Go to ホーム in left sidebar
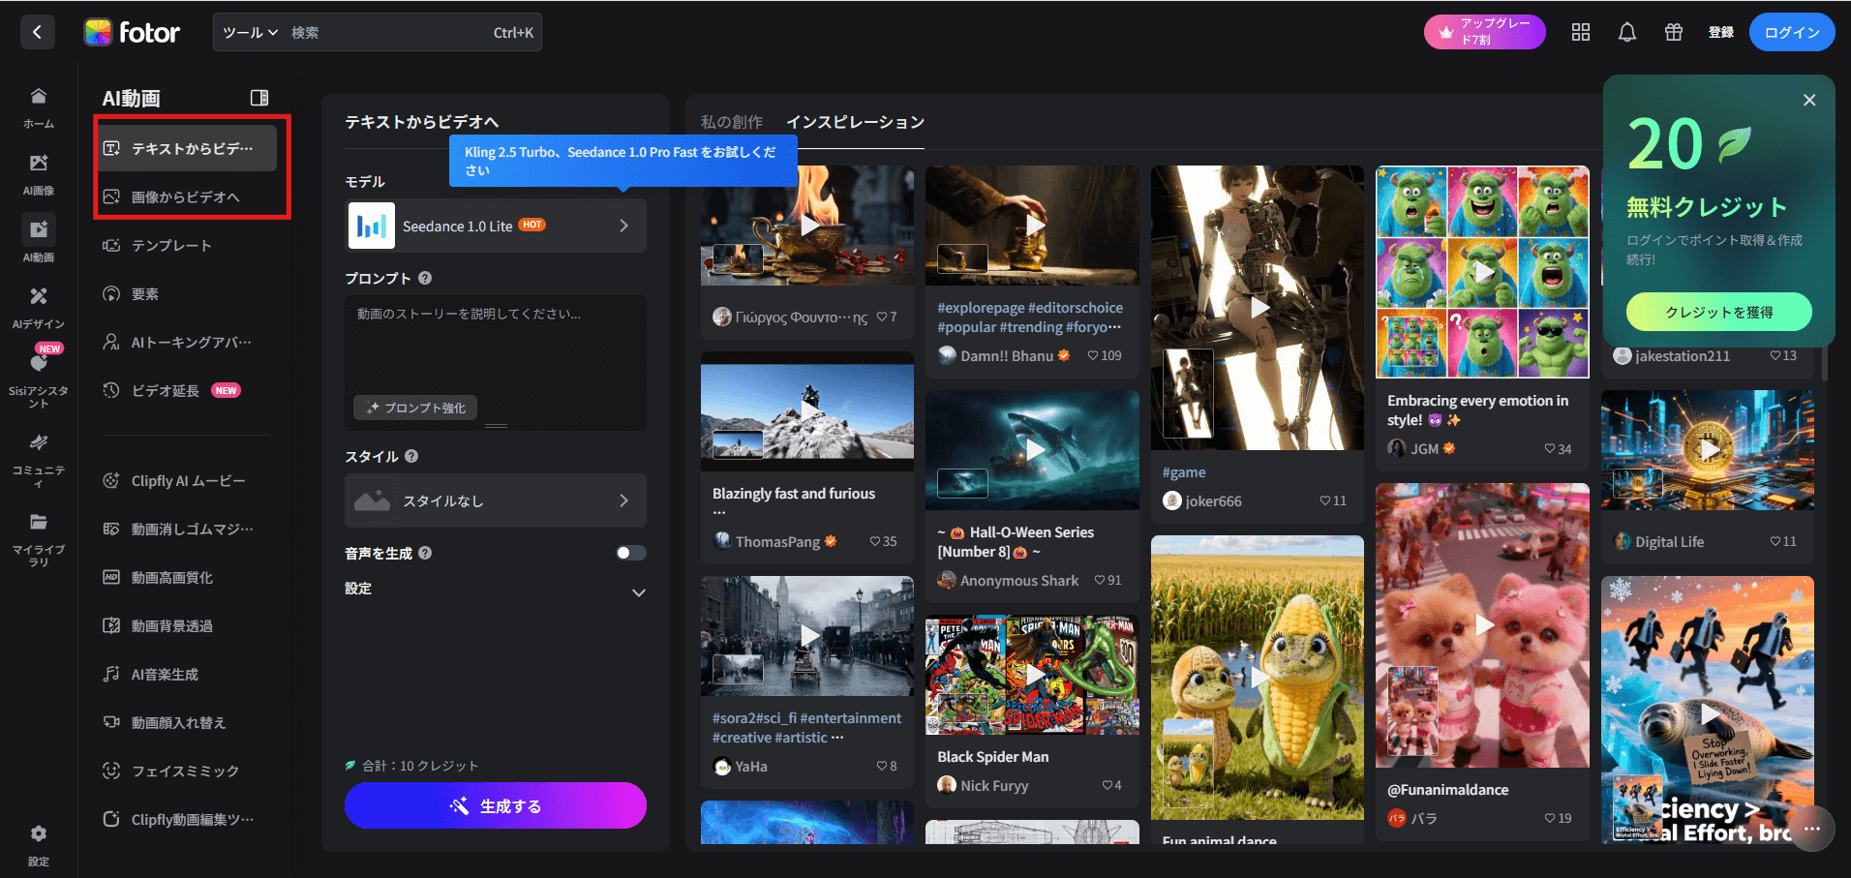1851x878 pixels. [x=39, y=106]
